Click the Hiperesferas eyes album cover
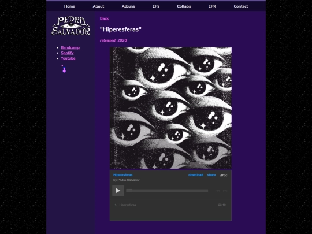 (170, 107)
